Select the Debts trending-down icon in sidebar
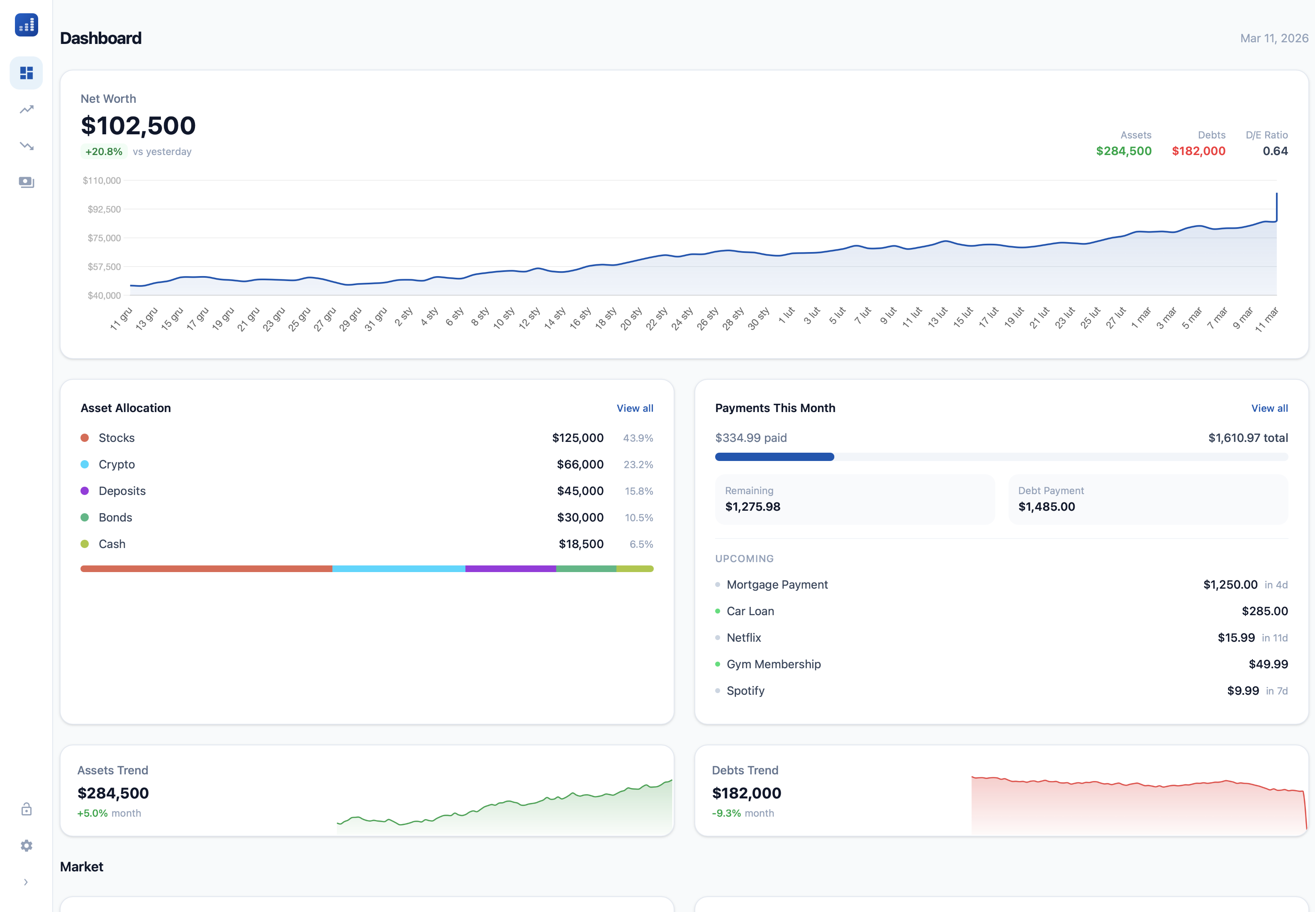The image size is (1315, 912). pyautogui.click(x=26, y=146)
